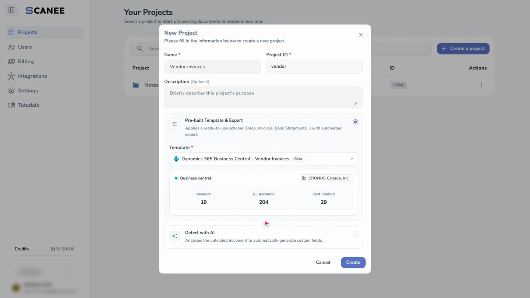
Task: Click the Cost Centers count card
Action: (324, 198)
